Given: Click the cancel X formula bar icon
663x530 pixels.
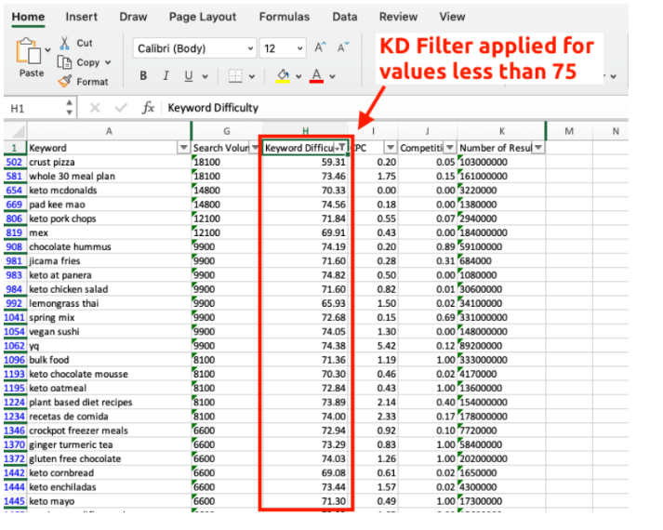Looking at the screenshot, I should [95, 108].
